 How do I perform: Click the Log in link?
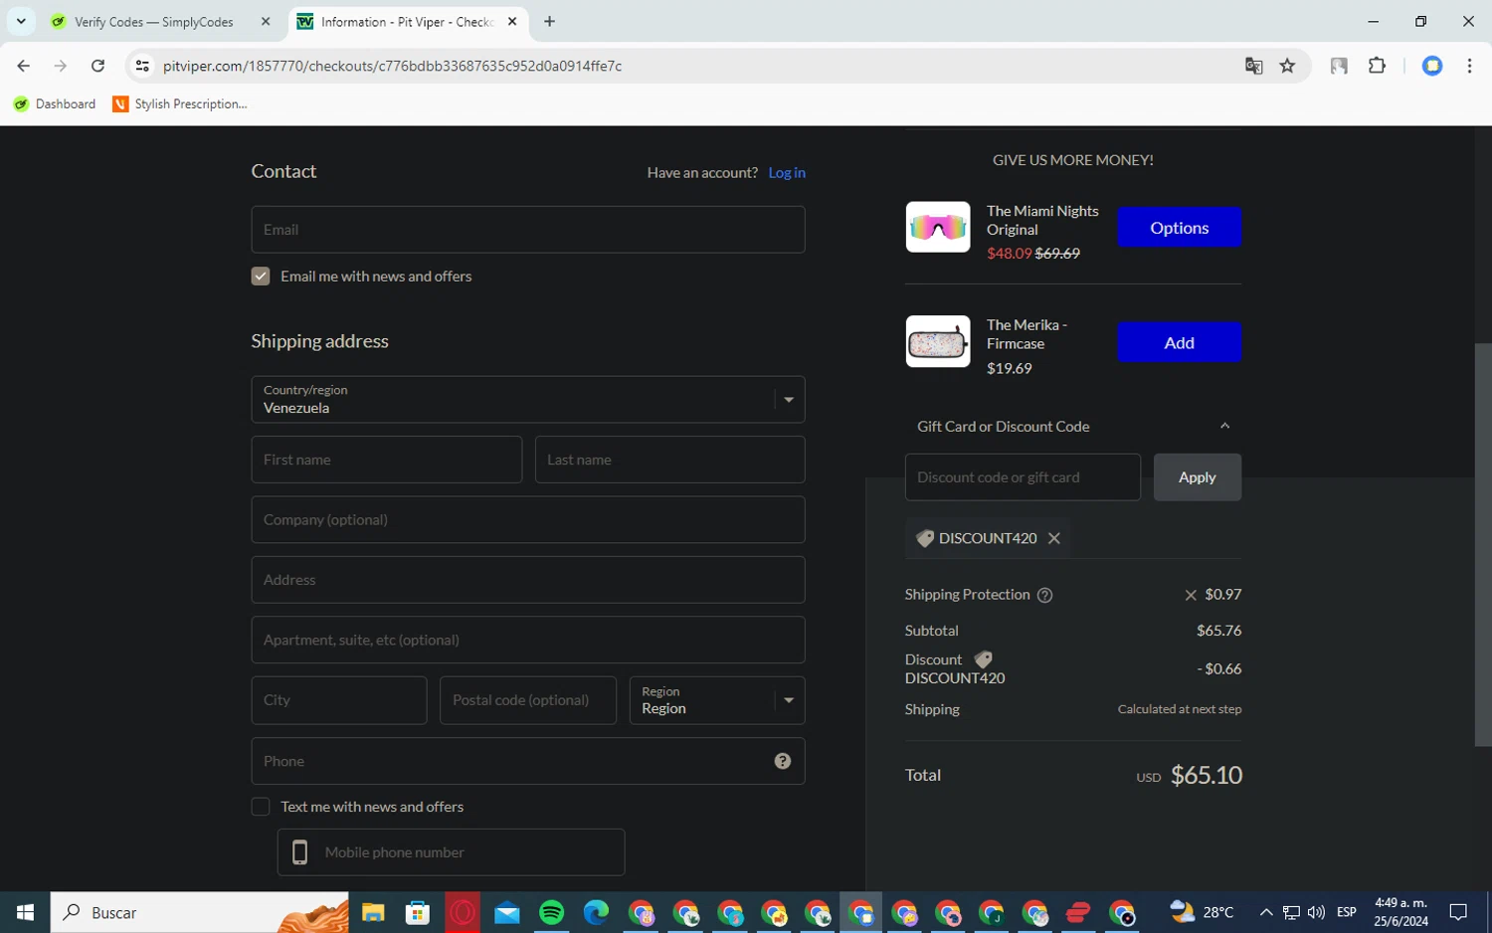(x=787, y=172)
